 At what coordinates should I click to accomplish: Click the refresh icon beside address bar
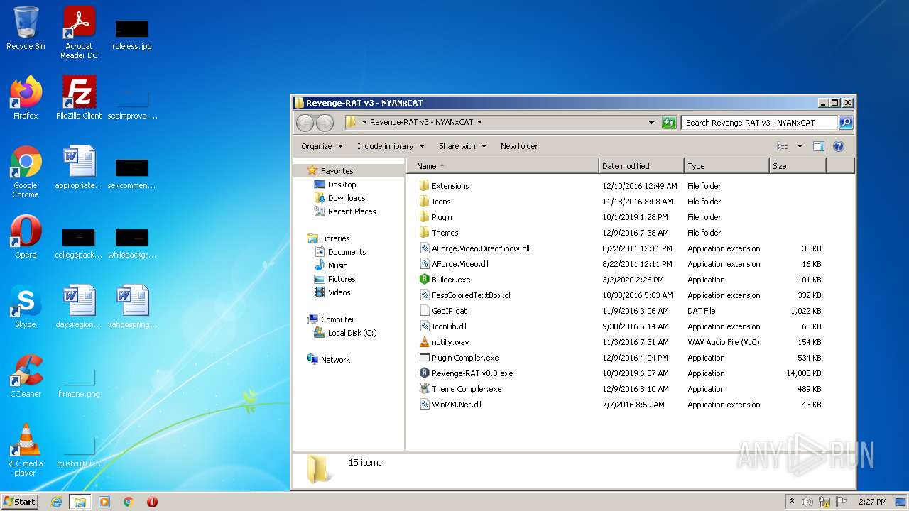coord(668,123)
